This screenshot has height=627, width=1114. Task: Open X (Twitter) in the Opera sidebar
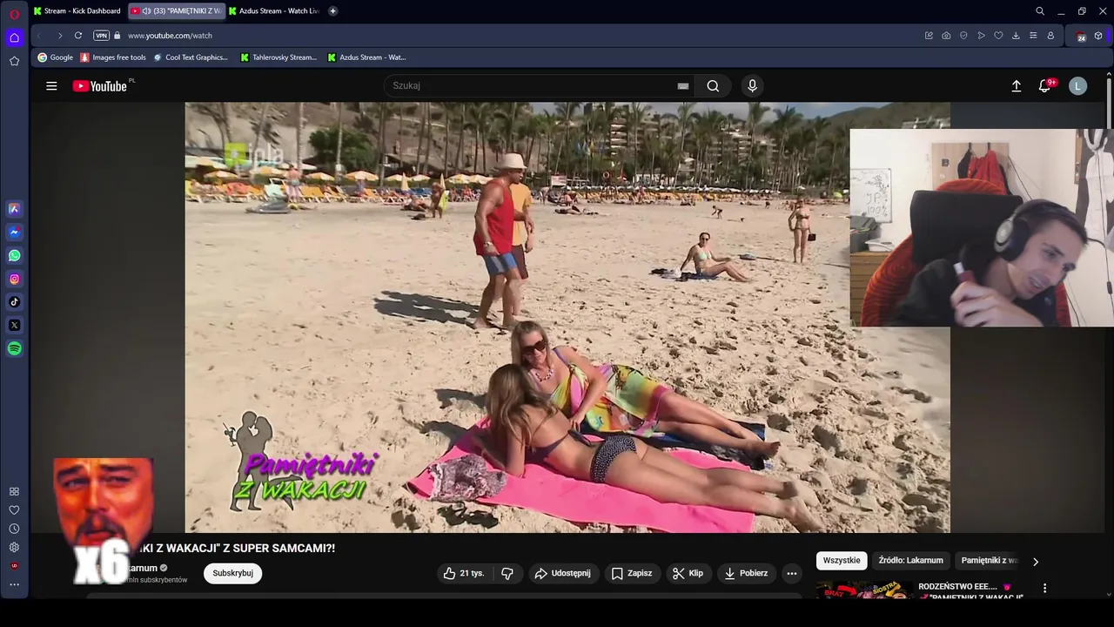(14, 325)
